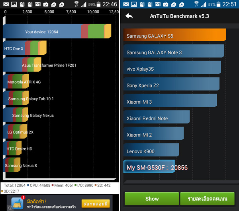Screen dimensions: 239x211
Task: Tap the I/O: 8990 legend entry
Action: click(x=84, y=186)
